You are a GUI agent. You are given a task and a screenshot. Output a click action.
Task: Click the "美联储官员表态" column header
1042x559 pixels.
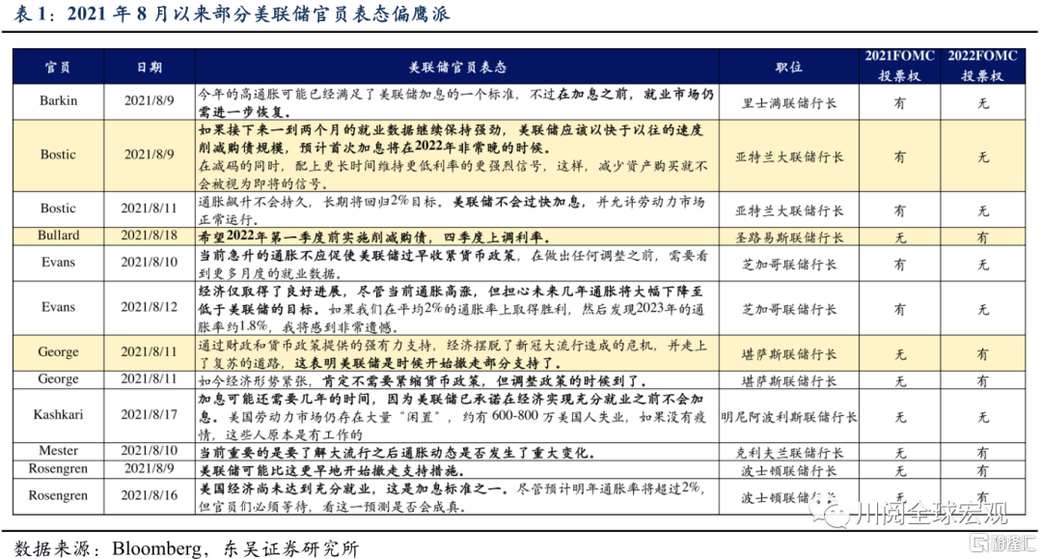coord(457,68)
